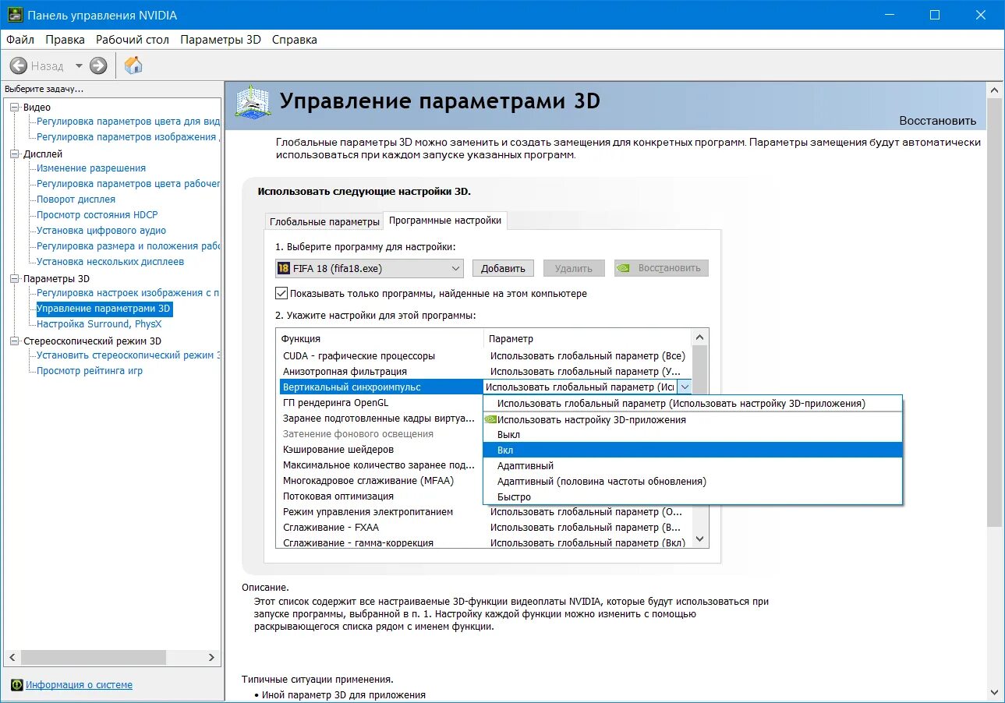
Task: Open the Back history dropdown arrow
Action: tap(80, 66)
